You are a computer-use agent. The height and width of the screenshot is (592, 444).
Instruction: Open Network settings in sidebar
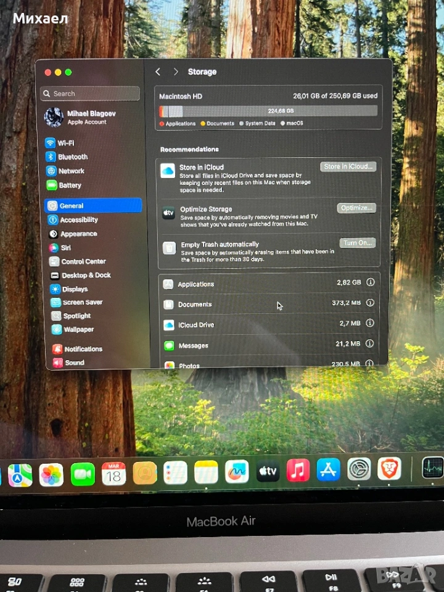pyautogui.click(x=65, y=171)
